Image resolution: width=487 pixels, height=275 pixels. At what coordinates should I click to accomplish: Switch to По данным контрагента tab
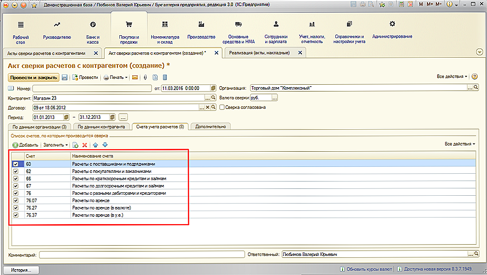(101, 127)
